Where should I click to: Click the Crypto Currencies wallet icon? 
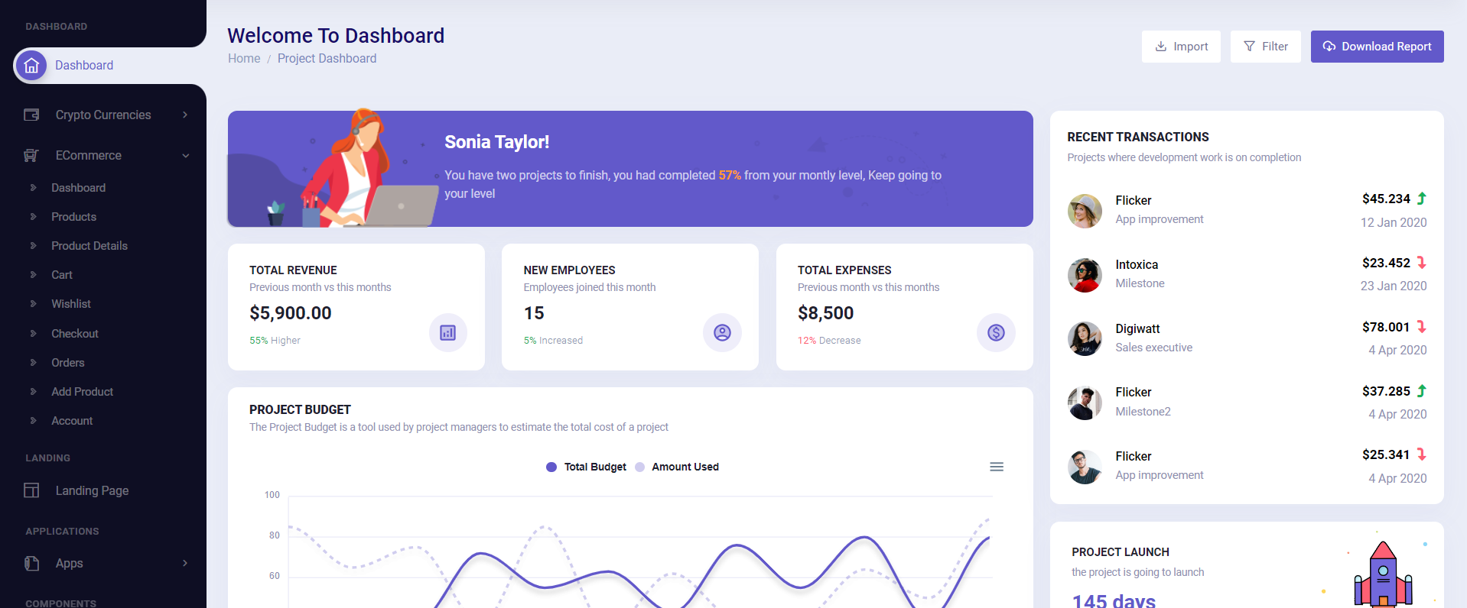pos(31,115)
